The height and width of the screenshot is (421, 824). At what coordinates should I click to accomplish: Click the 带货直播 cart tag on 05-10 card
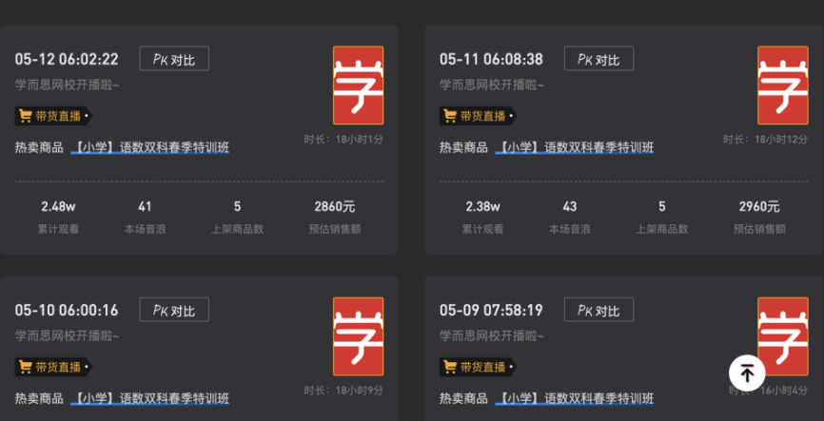[53, 367]
